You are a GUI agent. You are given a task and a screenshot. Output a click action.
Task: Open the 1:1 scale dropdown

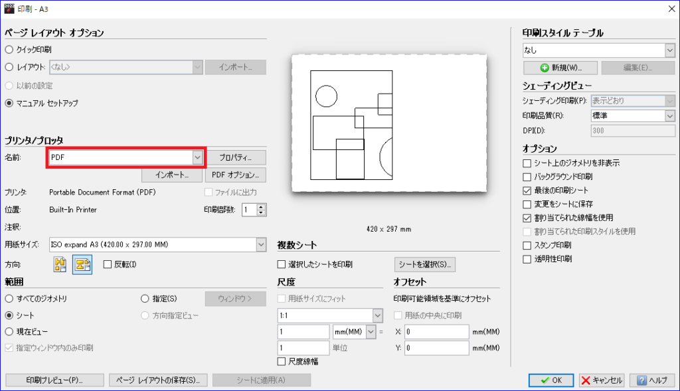377,315
